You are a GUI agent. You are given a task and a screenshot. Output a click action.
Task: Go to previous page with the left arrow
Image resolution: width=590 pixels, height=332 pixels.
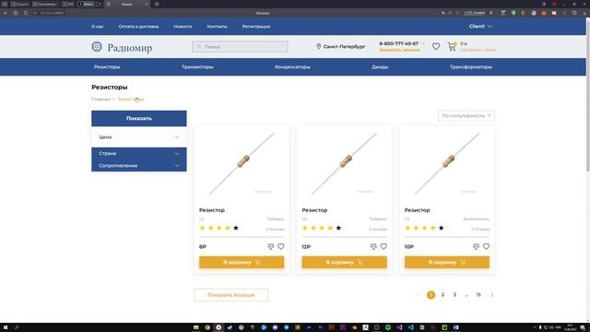pyautogui.click(x=417, y=295)
